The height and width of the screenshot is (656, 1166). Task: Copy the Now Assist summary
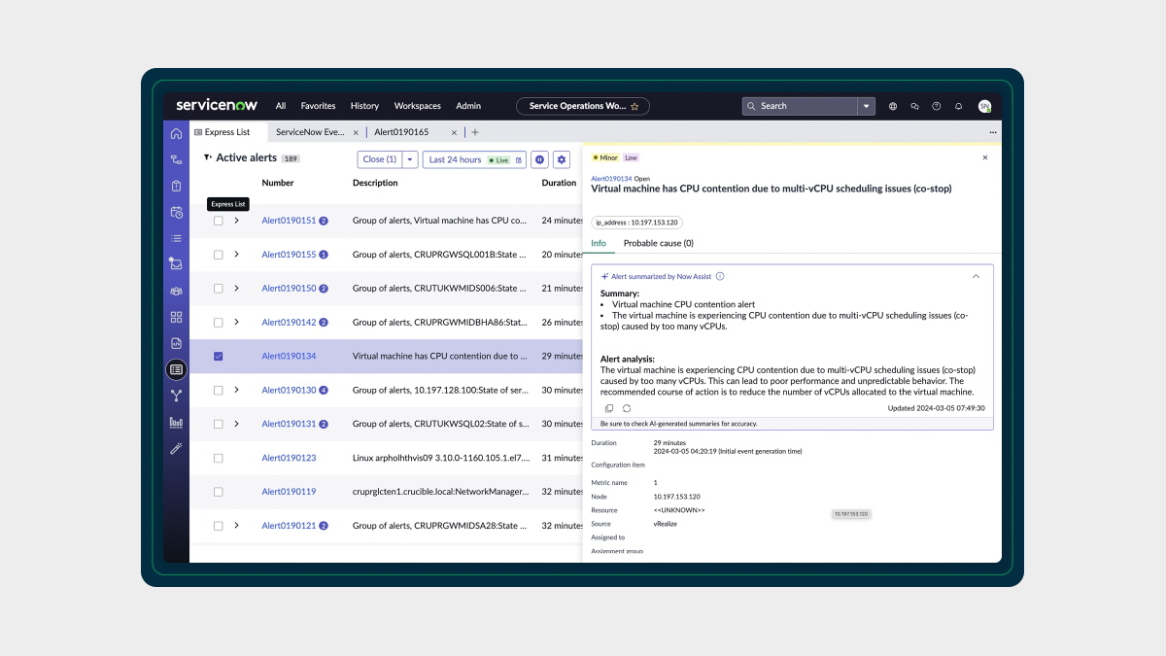point(609,408)
